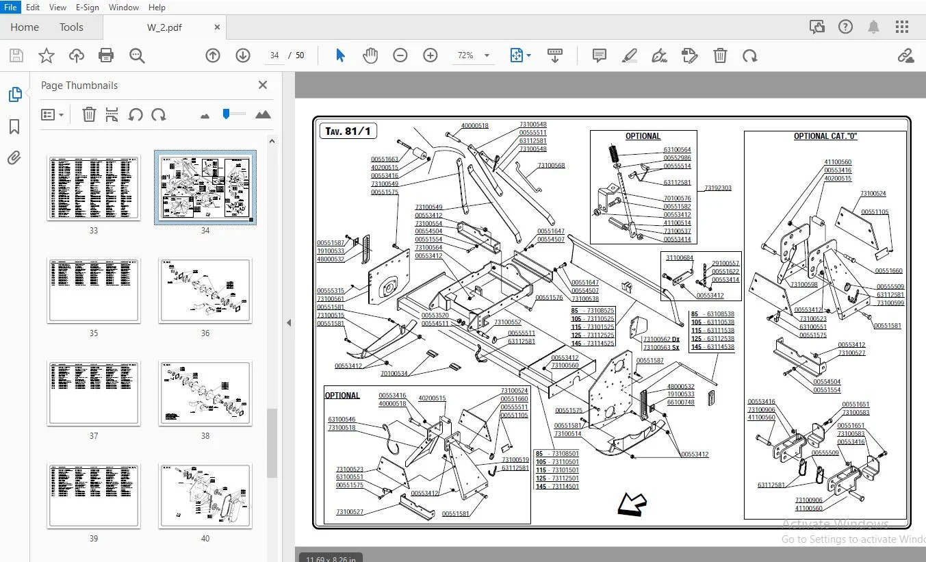
Task: Delete the page with the toolbar trash icon
Action: click(720, 55)
